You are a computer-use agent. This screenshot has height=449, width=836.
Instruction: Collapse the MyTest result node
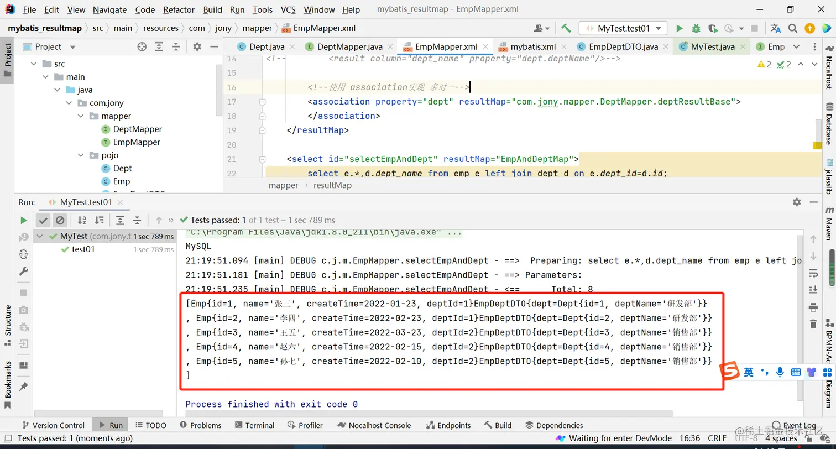pyautogui.click(x=40, y=236)
